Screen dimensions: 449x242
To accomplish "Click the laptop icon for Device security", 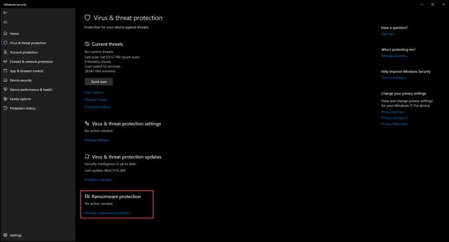I will point(5,80).
